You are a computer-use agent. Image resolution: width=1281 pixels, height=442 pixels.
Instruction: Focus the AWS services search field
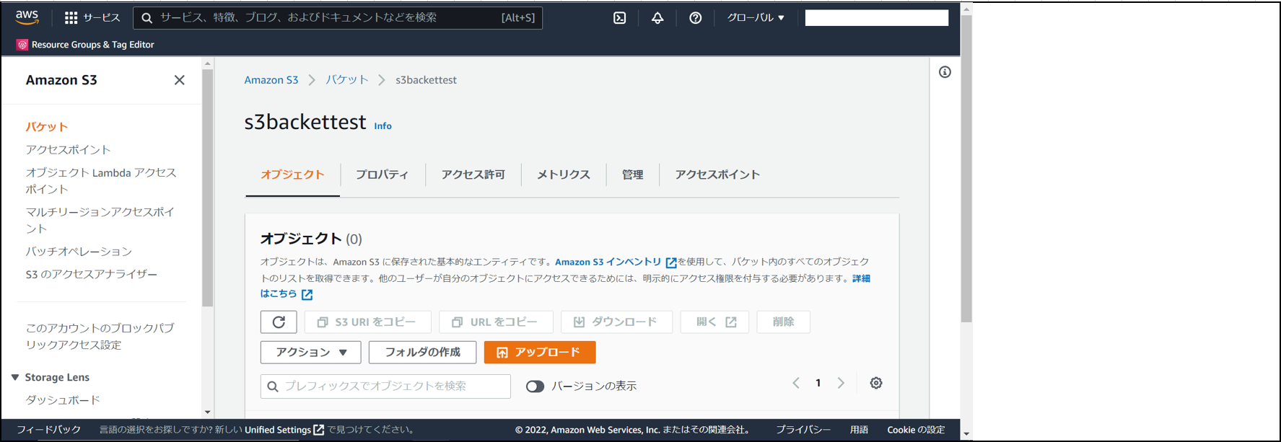(x=338, y=17)
